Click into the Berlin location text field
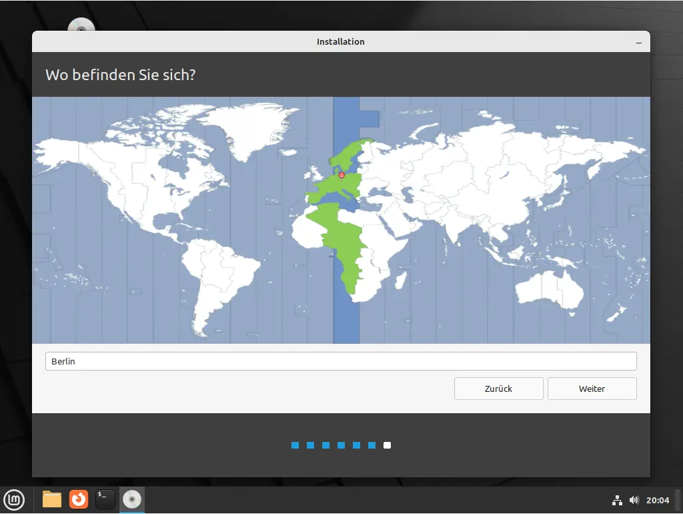This screenshot has height=514, width=683. point(341,361)
